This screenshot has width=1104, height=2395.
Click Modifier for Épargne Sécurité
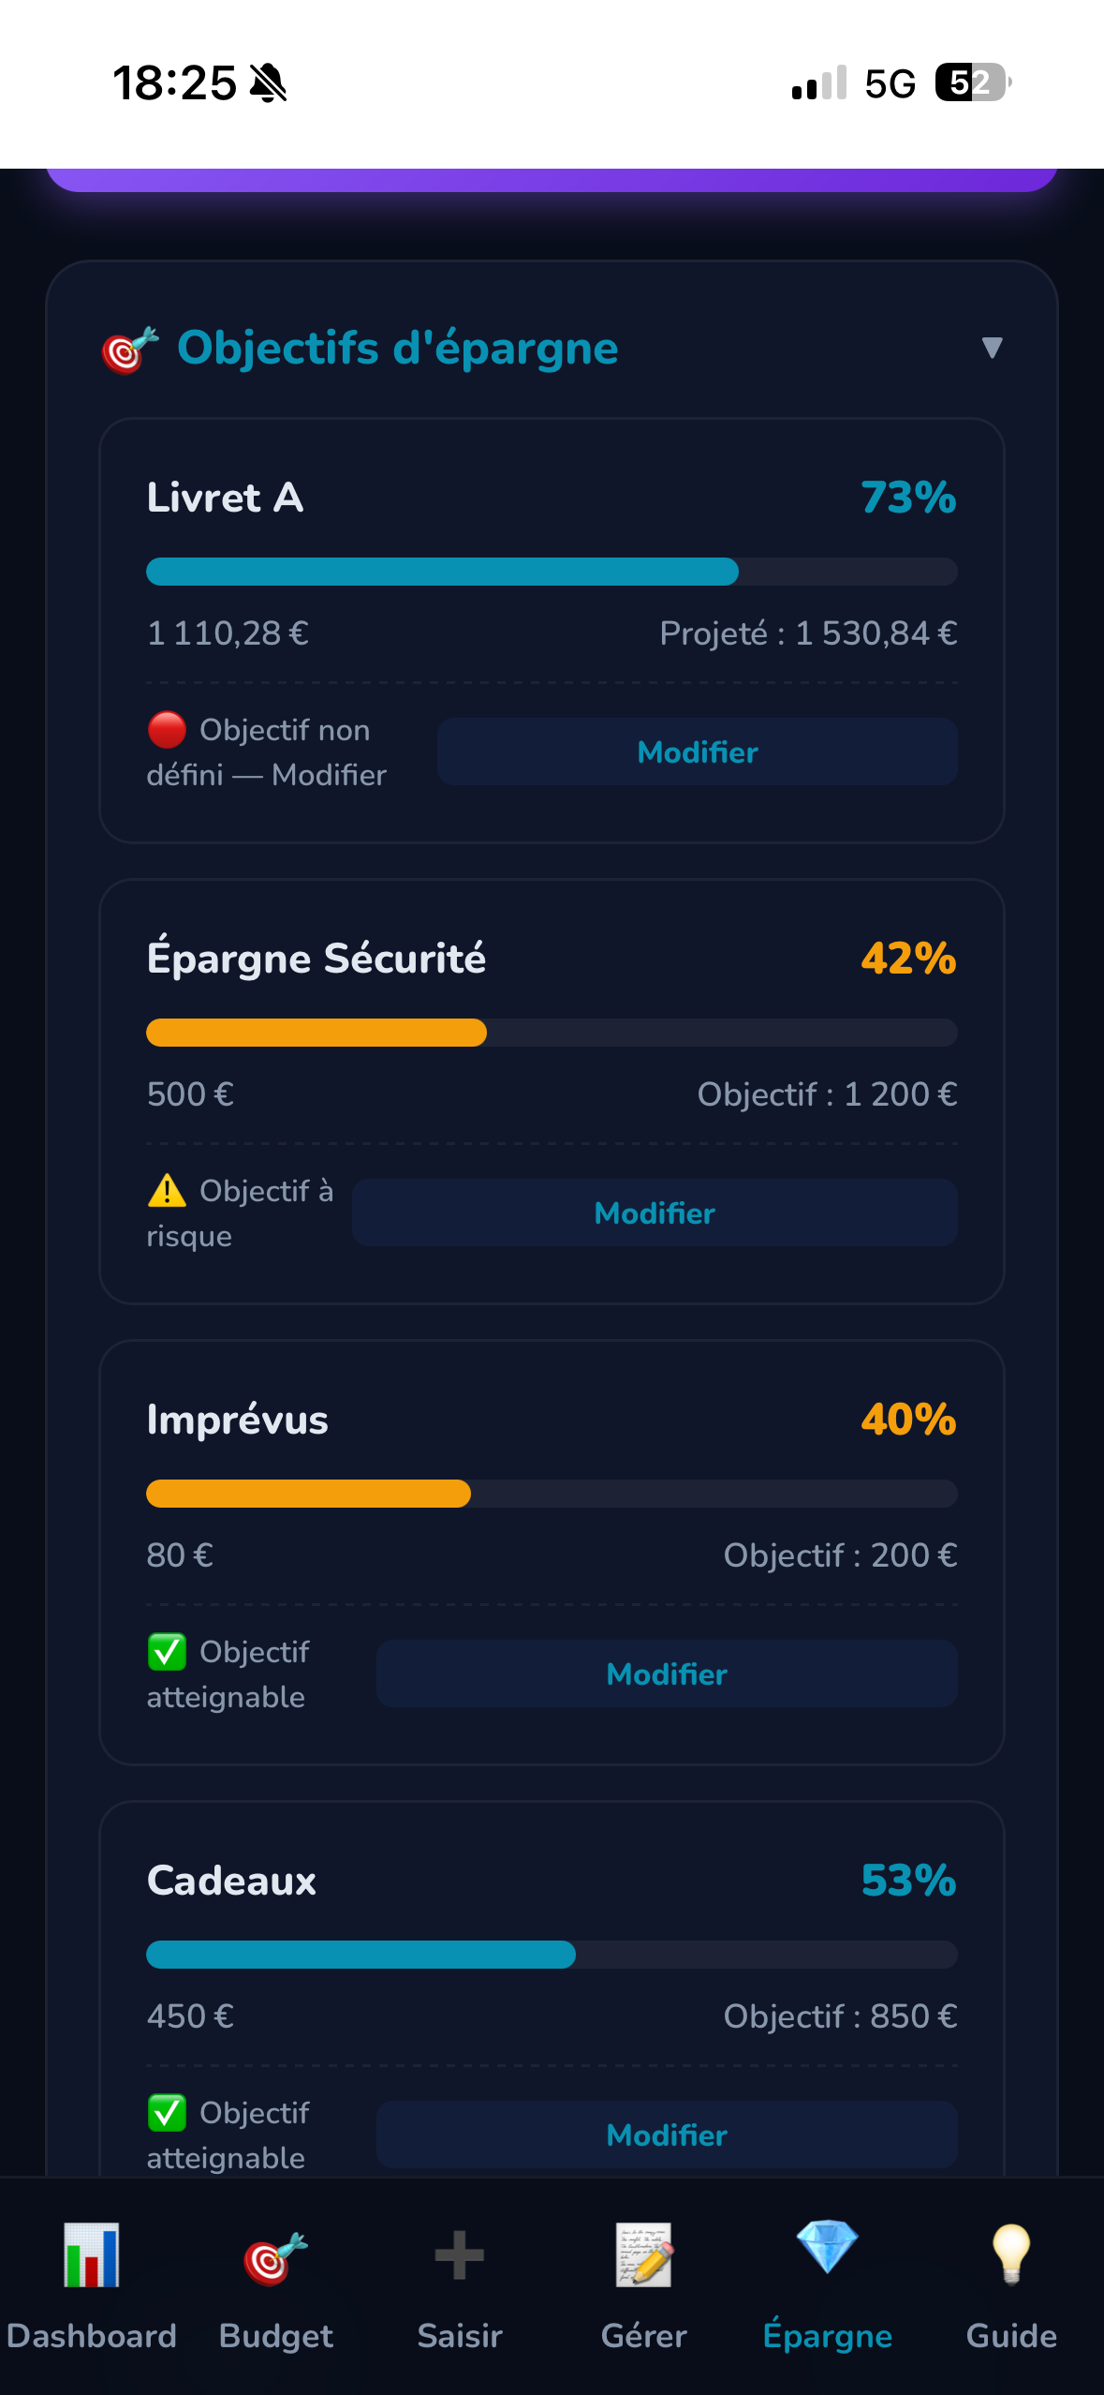(x=655, y=1212)
